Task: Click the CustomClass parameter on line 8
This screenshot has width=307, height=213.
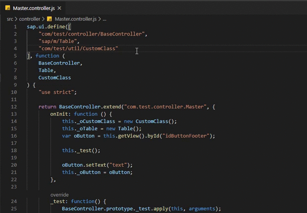Action: coord(55,77)
